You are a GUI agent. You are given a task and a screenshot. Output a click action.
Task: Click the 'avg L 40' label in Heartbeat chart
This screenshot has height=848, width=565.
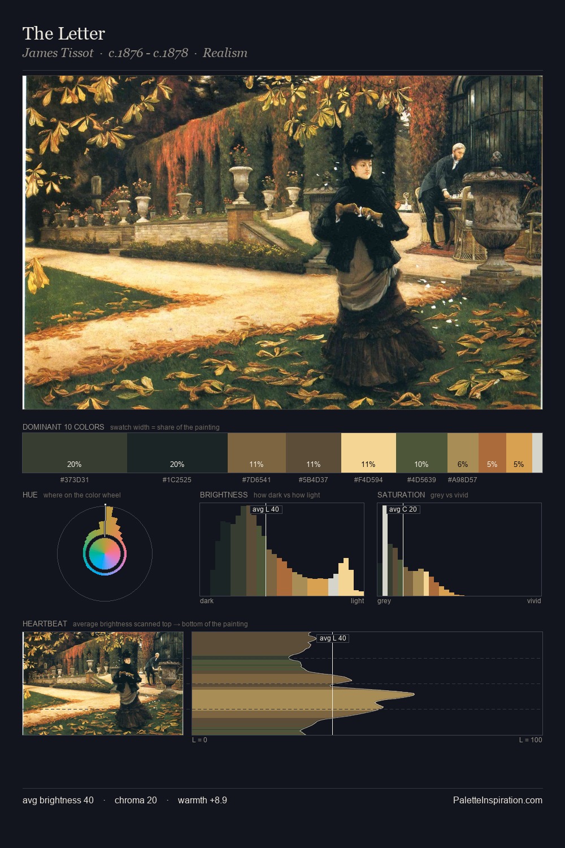tap(333, 638)
